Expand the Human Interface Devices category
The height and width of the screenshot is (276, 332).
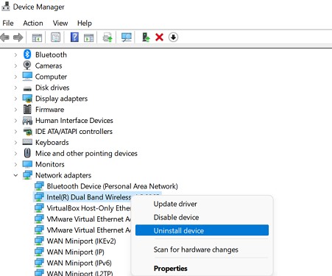pyautogui.click(x=15, y=121)
